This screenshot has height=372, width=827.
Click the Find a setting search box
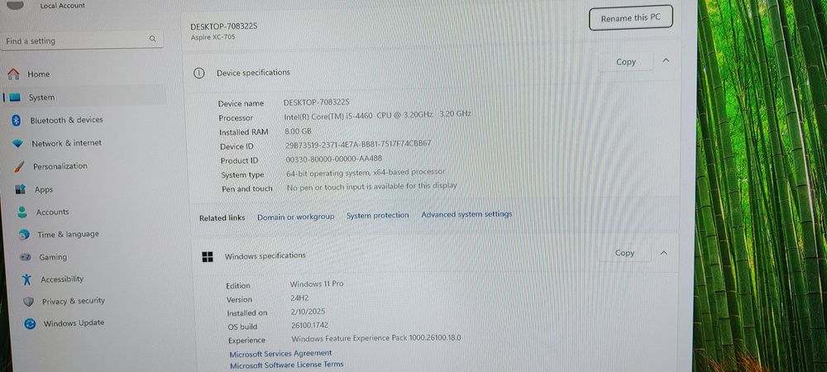82,40
